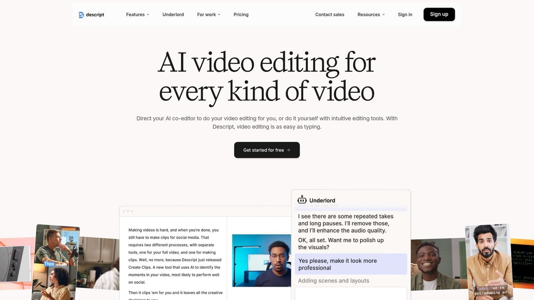
Task: Click the Contact sales link
Action: click(x=330, y=14)
